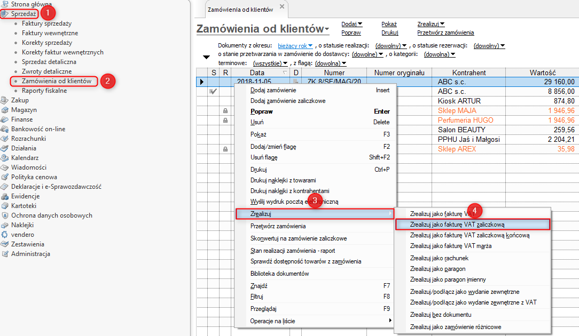Click the Drukuj toolbar link
Image resolution: width=579 pixels, height=336 pixels.
389,33
